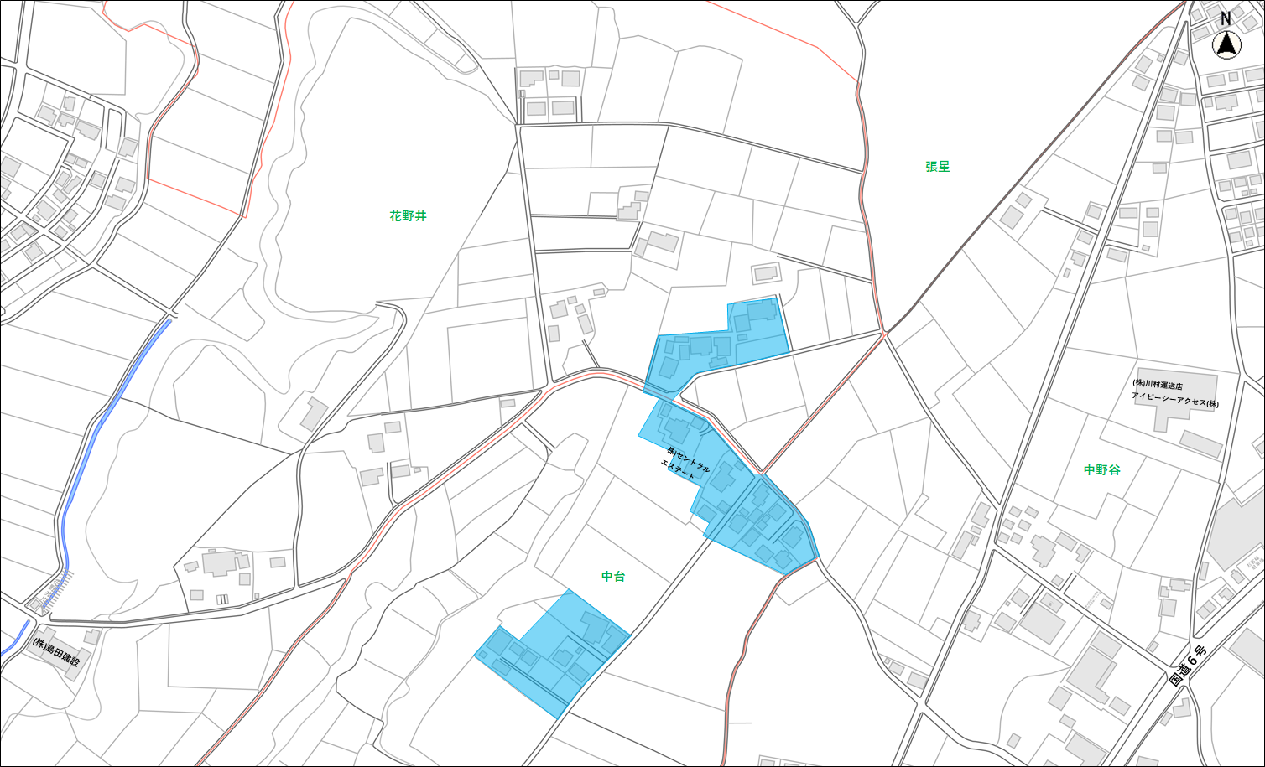
Task: Select the 花野井 district label
Action: pyautogui.click(x=408, y=215)
